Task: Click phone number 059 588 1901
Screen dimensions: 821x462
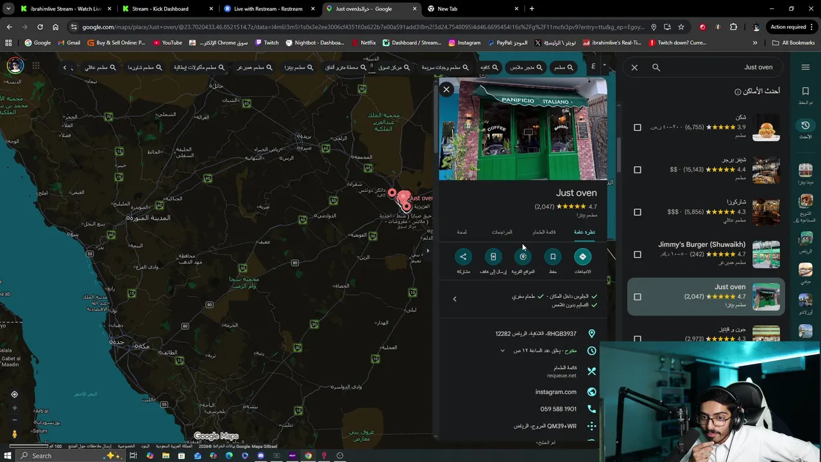Action: pos(558,409)
